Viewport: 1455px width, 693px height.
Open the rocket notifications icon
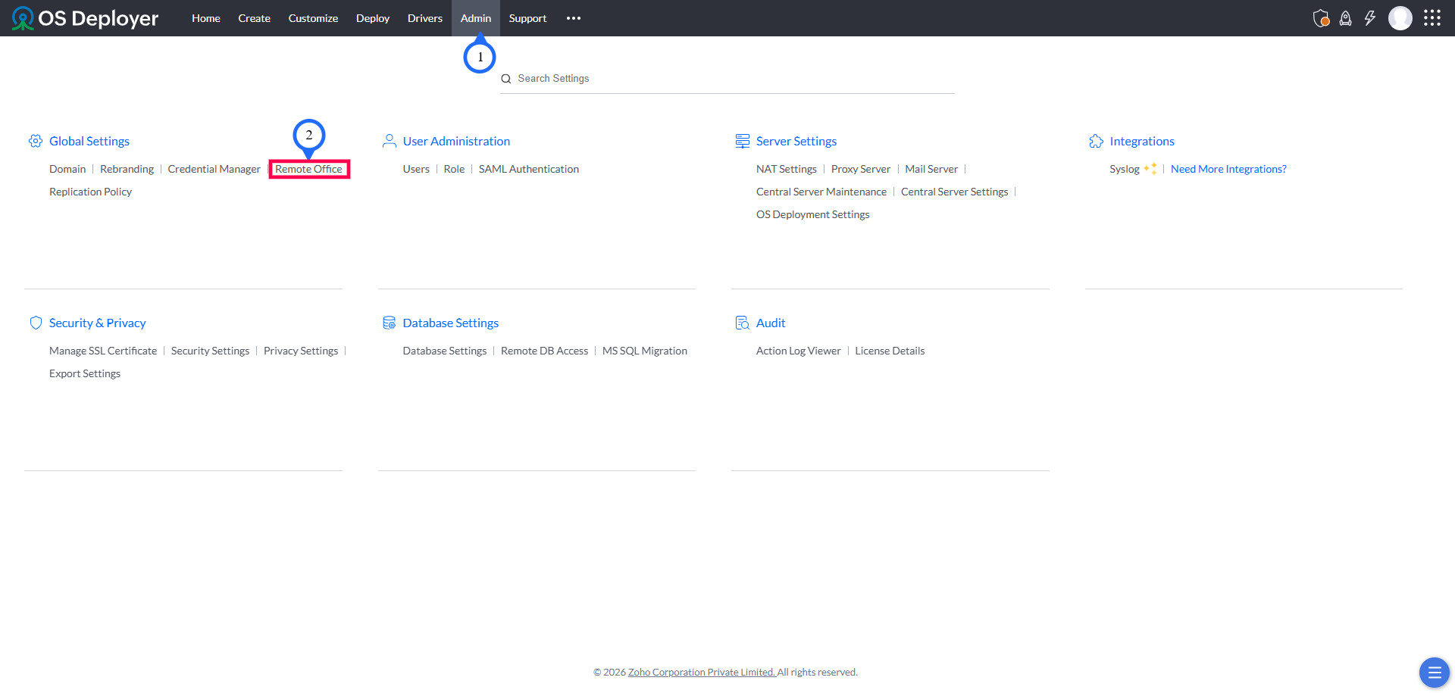1346,17
